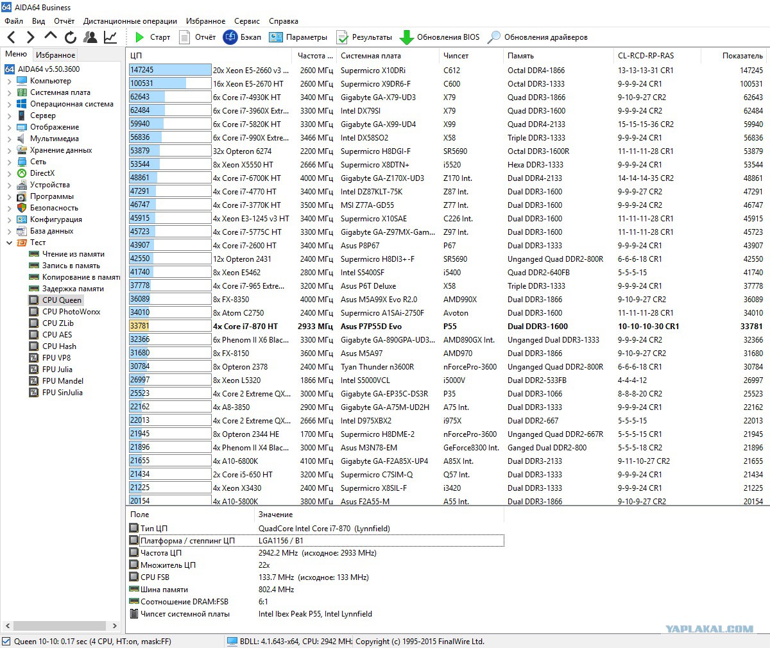Open the Сервис menu
Image resolution: width=770 pixels, height=648 pixels.
pos(247,21)
